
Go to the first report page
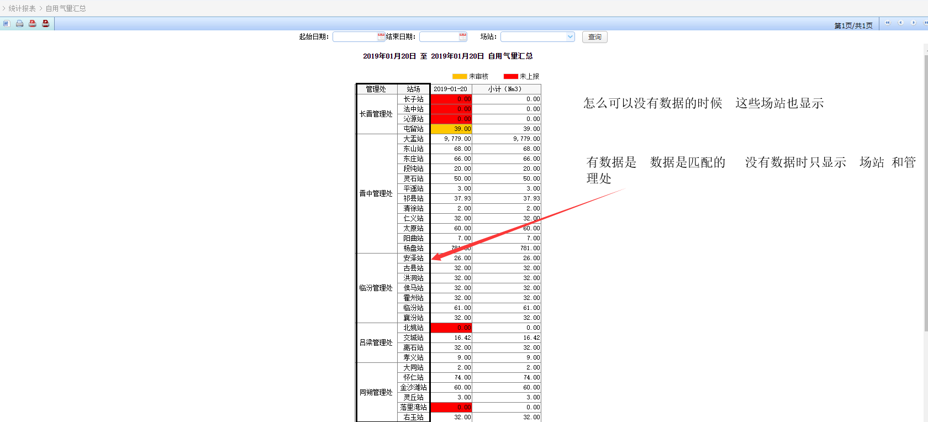click(888, 23)
